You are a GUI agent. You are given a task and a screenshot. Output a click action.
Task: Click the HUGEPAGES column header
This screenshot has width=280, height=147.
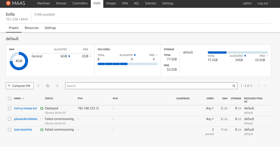coord(183,98)
